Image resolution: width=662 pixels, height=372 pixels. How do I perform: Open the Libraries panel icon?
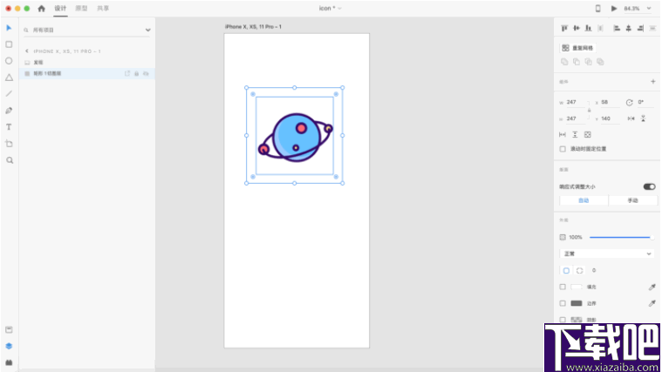click(x=9, y=329)
